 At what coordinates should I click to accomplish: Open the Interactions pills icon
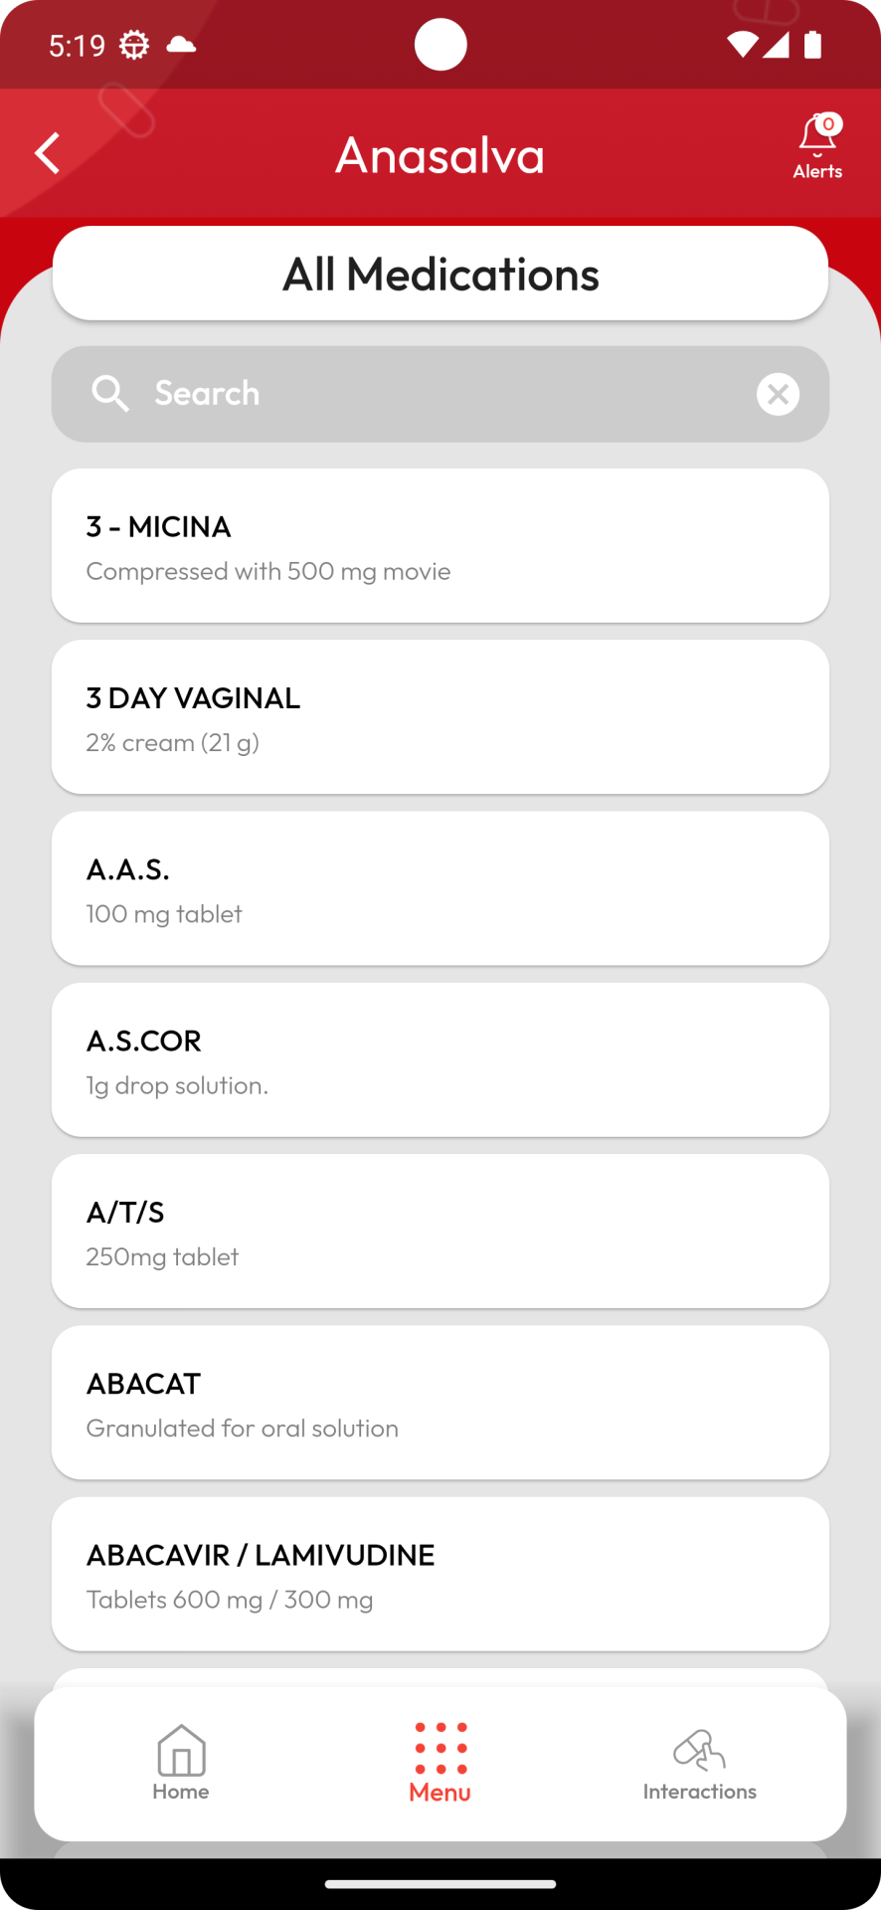(x=699, y=1751)
